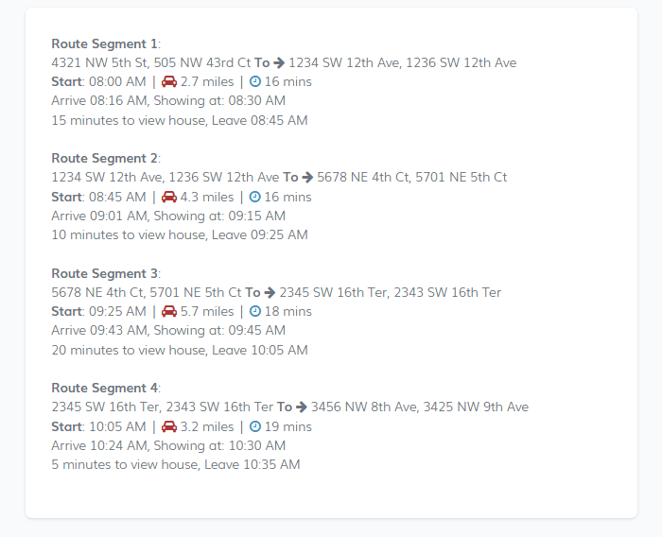Click the clock icon in Route Segment 2
The height and width of the screenshot is (537, 662).
click(x=255, y=197)
